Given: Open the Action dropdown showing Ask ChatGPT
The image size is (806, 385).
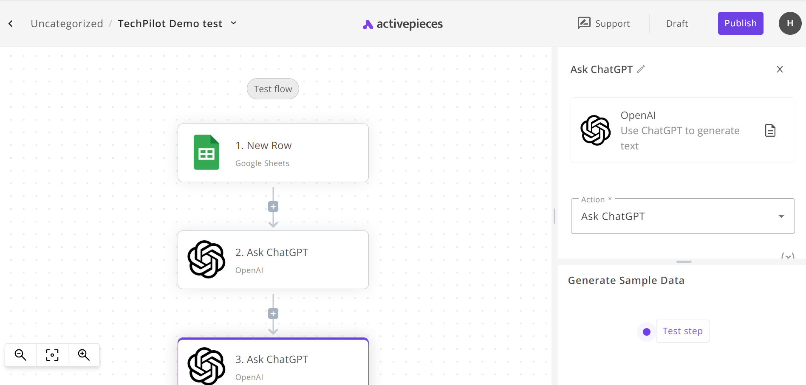Looking at the screenshot, I should click(683, 216).
